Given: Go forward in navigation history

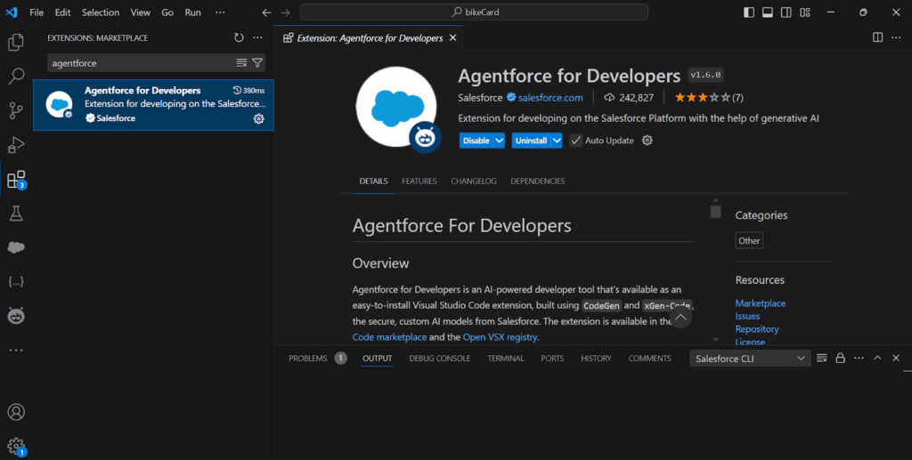Looking at the screenshot, I should [x=285, y=12].
